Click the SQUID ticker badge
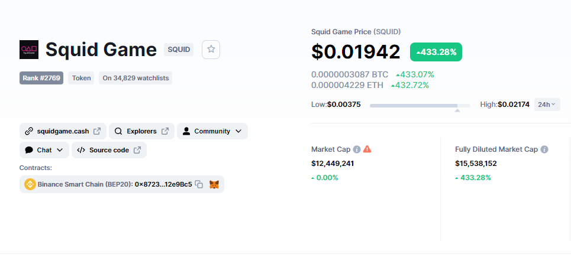Screen dimensions: 571x261 click(x=179, y=50)
